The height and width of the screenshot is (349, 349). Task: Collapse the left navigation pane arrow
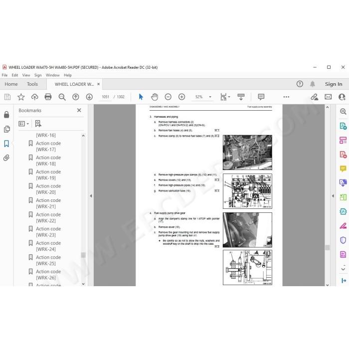coord(91,196)
